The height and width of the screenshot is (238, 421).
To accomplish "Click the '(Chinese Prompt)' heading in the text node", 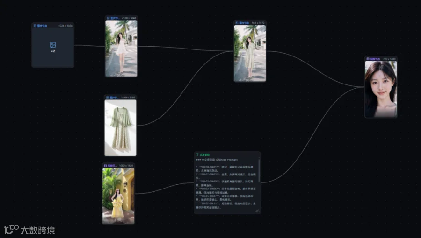I will [x=226, y=160].
